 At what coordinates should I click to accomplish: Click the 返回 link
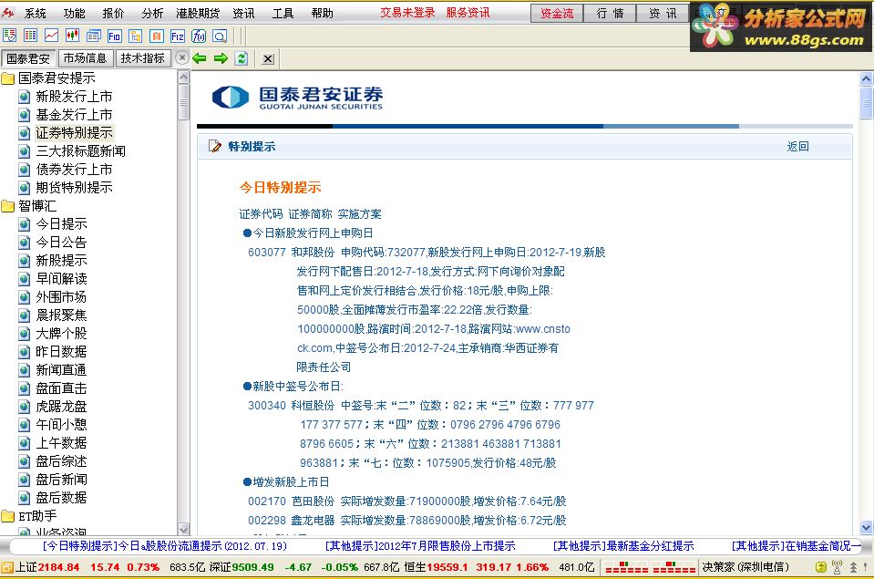pos(797,146)
